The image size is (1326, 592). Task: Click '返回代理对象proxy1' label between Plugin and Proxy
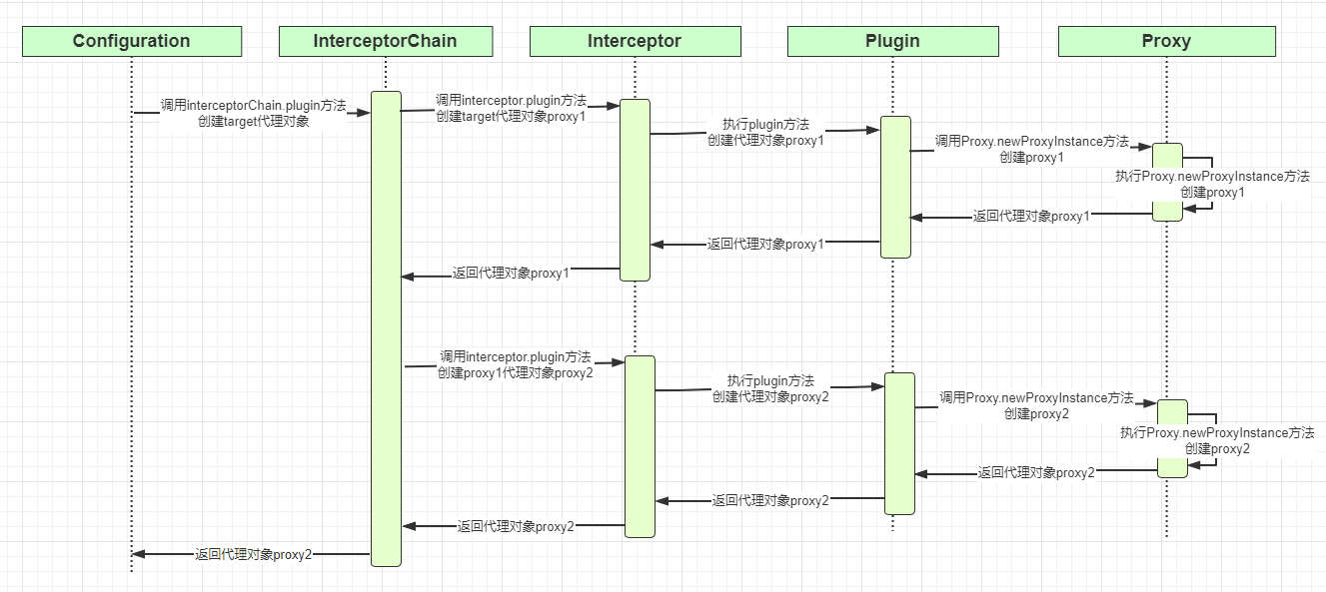click(x=1031, y=216)
